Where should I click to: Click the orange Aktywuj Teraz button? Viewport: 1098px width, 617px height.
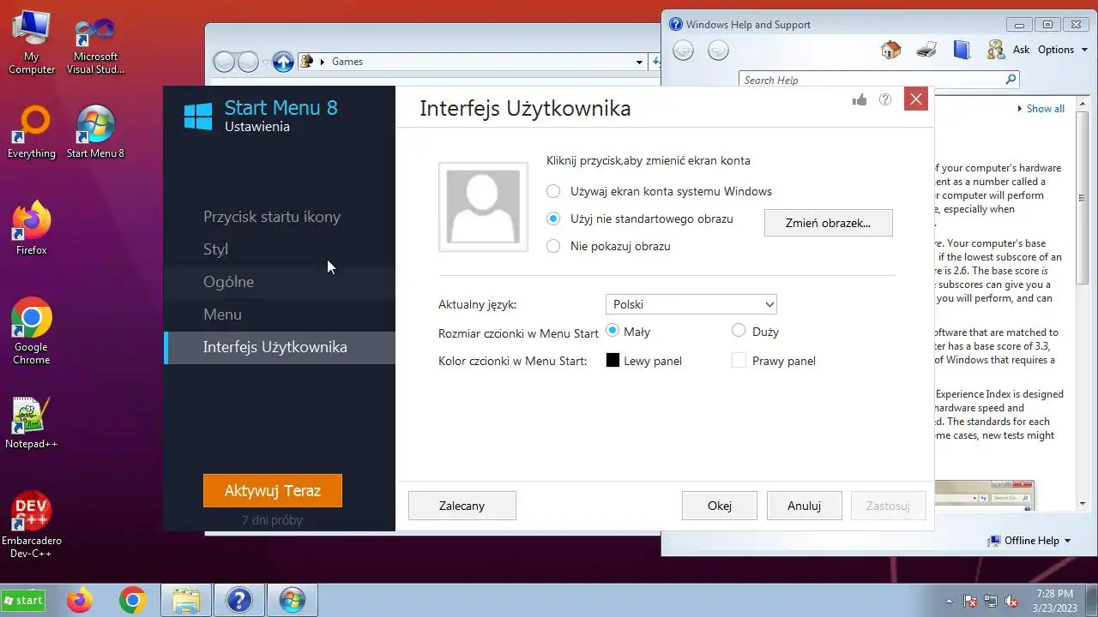tap(273, 491)
